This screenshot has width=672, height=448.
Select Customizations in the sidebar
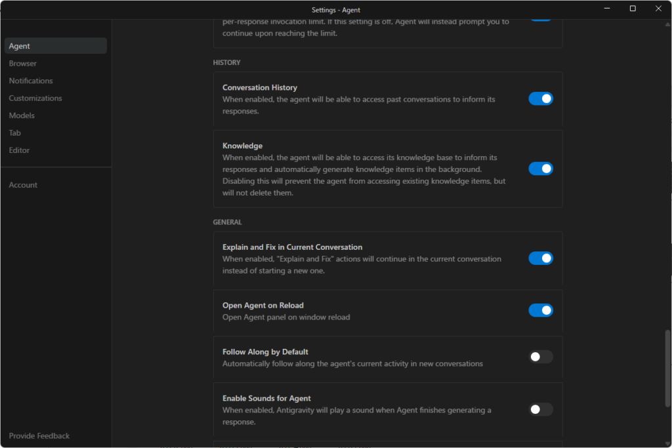tap(35, 98)
